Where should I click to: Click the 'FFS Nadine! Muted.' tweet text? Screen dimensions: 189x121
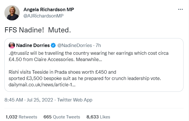pos(38,30)
